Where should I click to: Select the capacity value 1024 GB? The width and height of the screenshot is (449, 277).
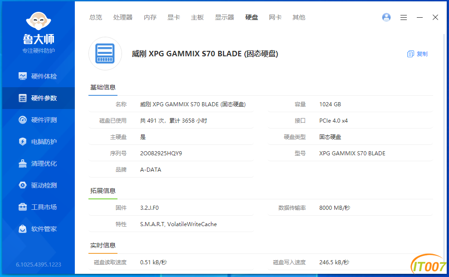click(x=330, y=104)
